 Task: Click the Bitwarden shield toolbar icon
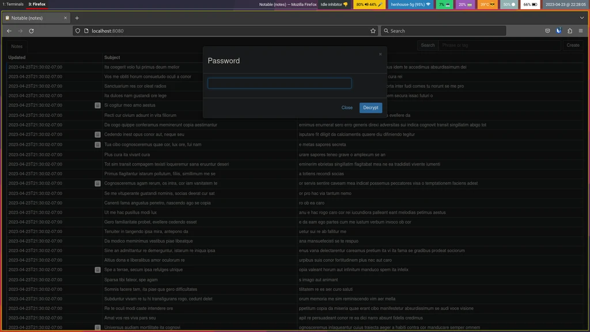coord(559,31)
